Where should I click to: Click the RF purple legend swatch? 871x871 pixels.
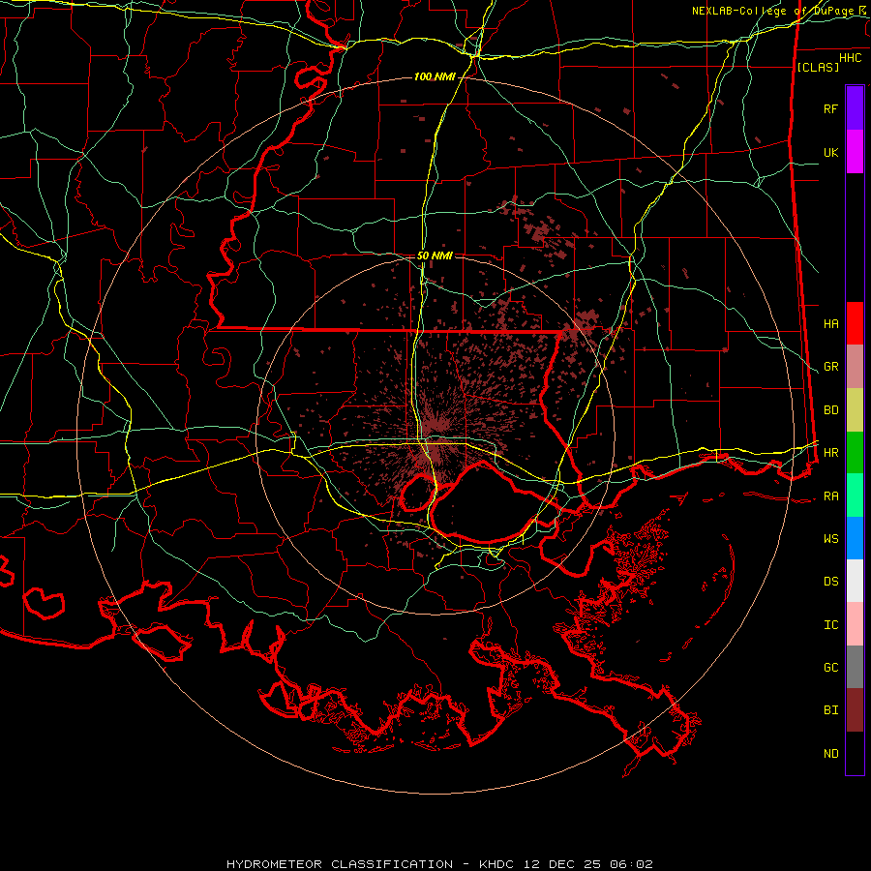[x=855, y=108]
